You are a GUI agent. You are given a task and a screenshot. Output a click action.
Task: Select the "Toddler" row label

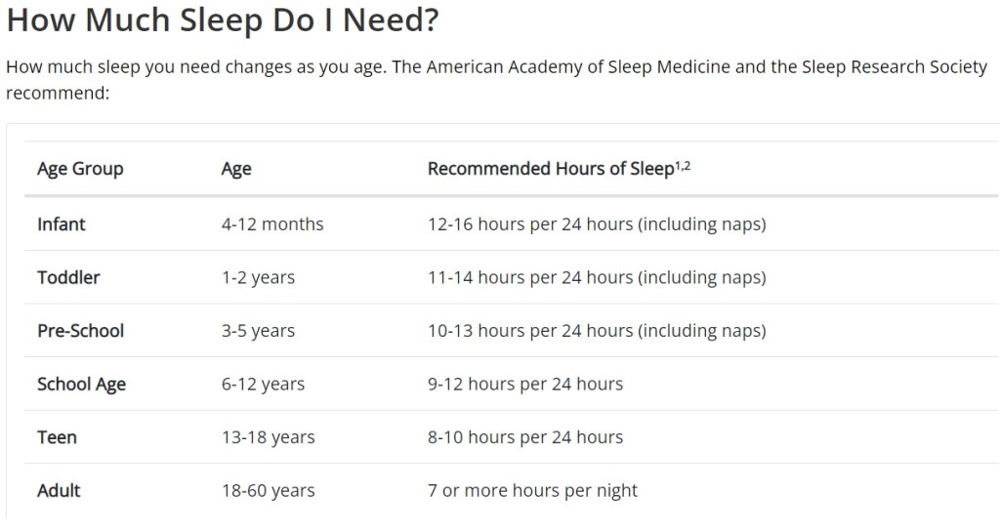(x=68, y=277)
